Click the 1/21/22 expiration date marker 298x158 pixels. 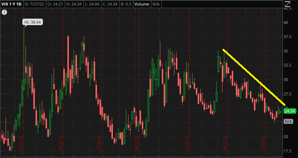[x=21, y=143]
